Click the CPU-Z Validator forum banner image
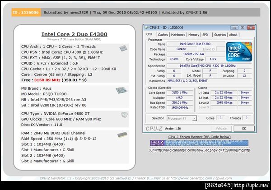Screen dimensions: 271x190 coord(199,143)
